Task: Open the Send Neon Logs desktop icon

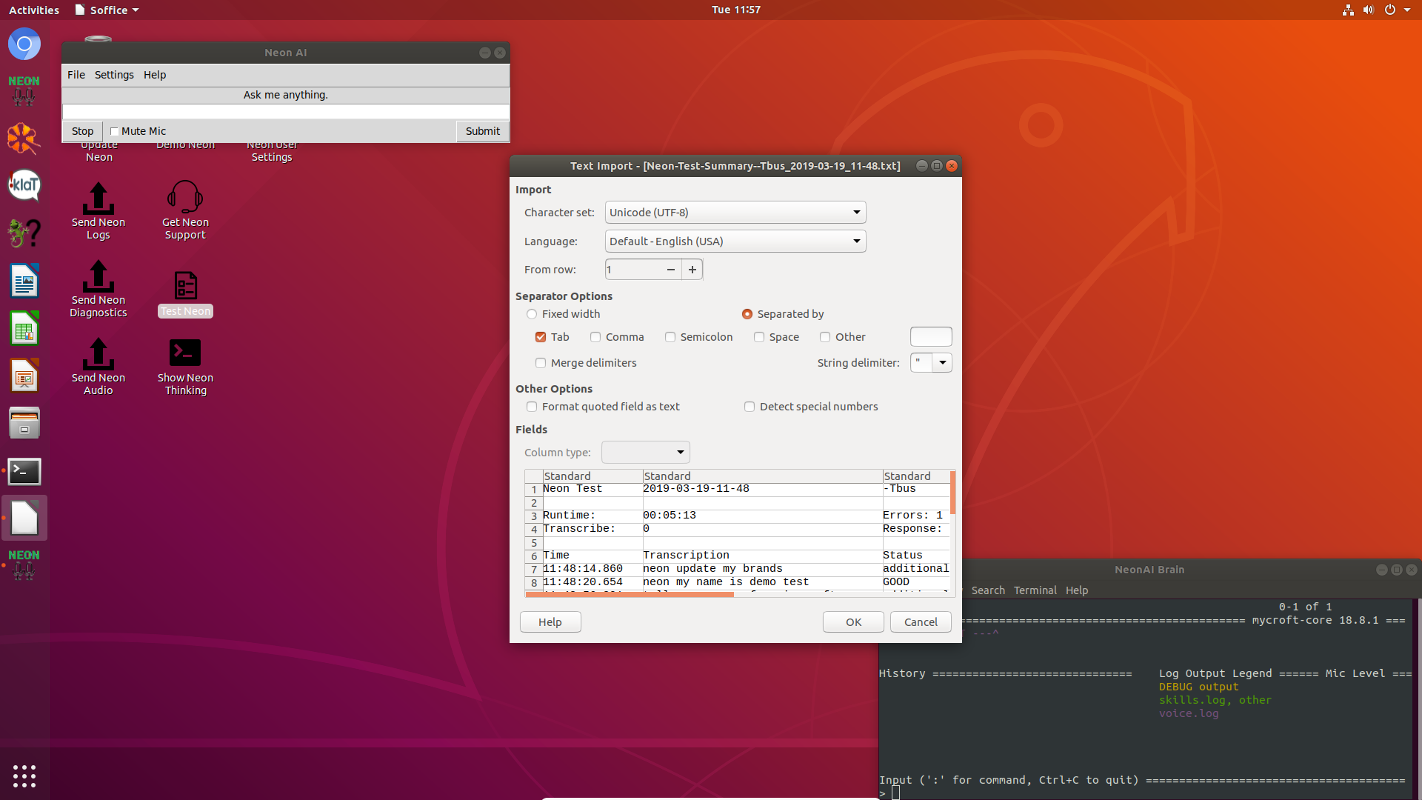Action: click(98, 212)
